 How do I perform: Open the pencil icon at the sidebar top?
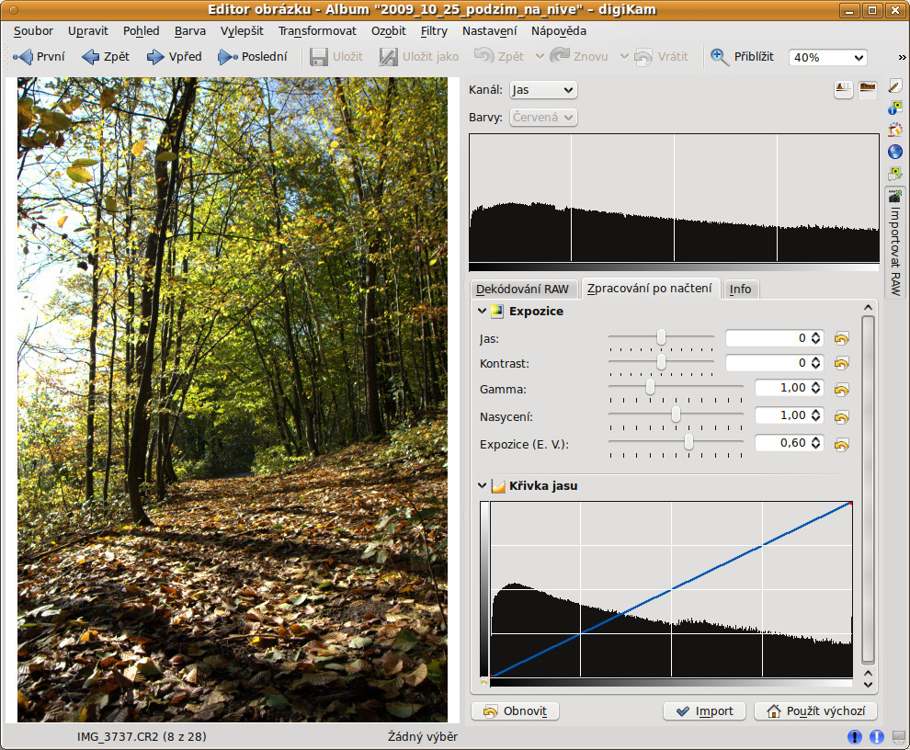click(x=894, y=85)
